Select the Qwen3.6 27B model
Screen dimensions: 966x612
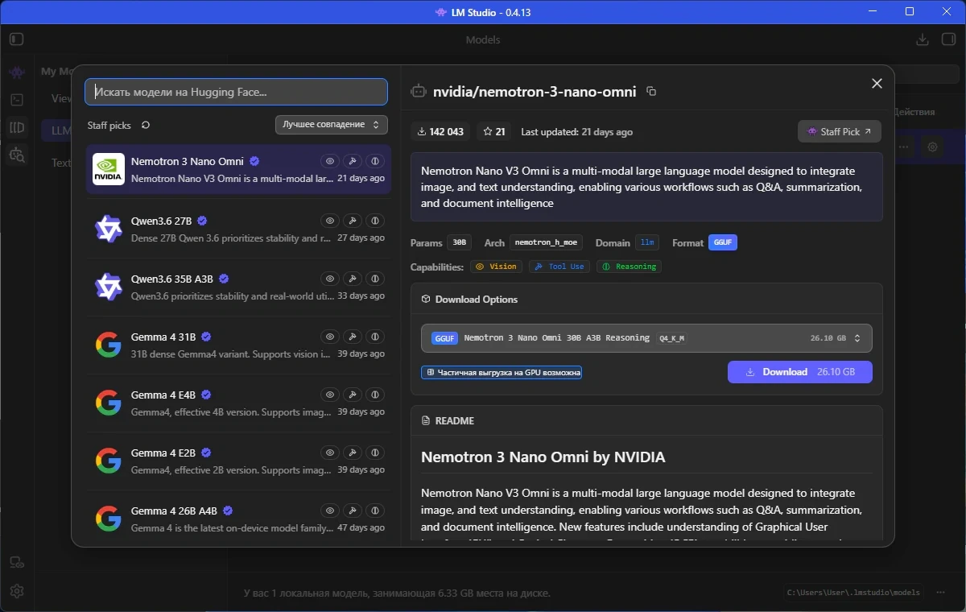click(x=238, y=229)
